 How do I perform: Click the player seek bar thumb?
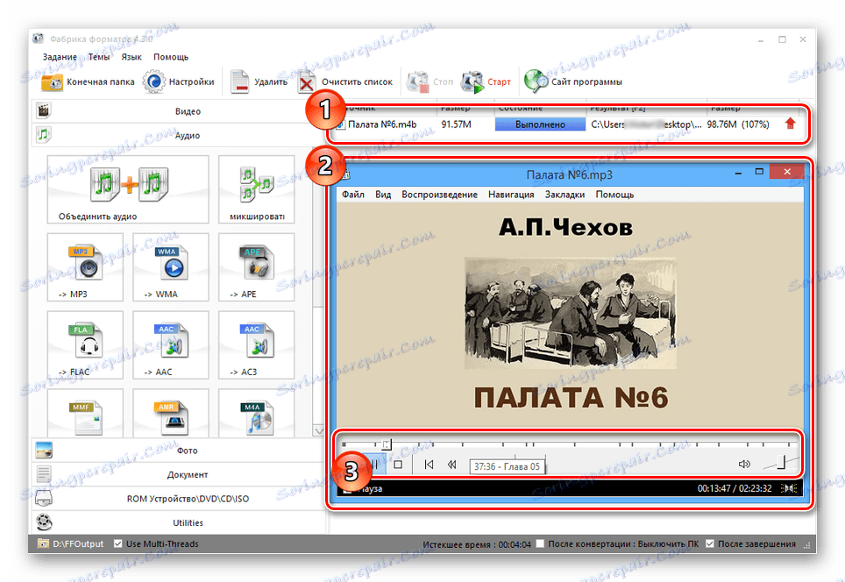click(387, 444)
